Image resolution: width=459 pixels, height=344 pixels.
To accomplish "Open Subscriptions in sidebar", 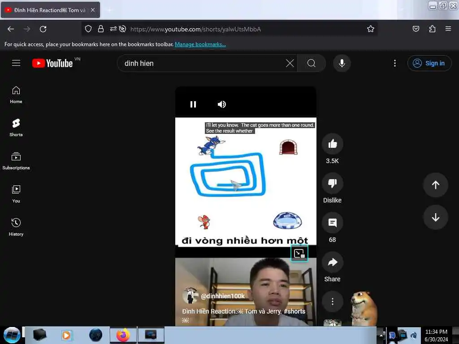I will coord(16,161).
